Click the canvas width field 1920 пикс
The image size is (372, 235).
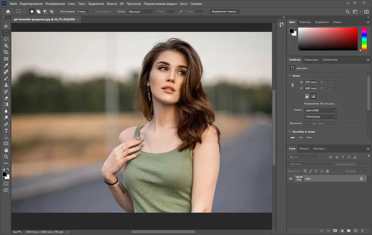(311, 82)
